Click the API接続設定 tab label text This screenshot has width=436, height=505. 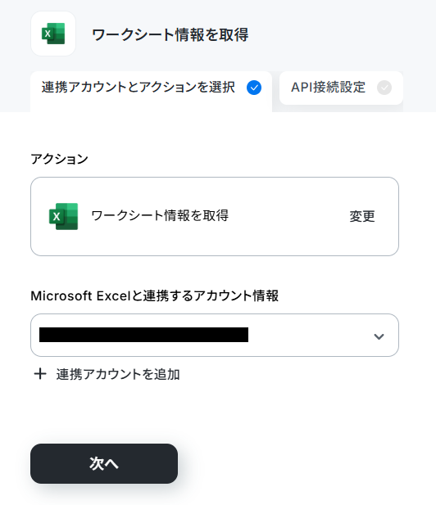[328, 88]
